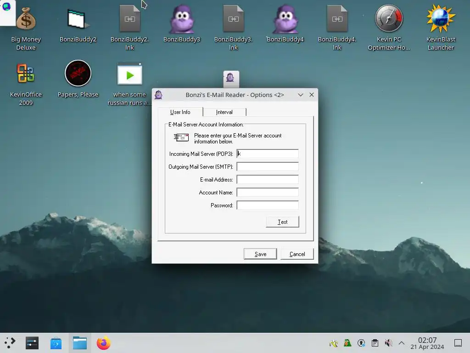Open the BonziBuddy4.lnk shortcut file
470x353 pixels.
(x=337, y=18)
